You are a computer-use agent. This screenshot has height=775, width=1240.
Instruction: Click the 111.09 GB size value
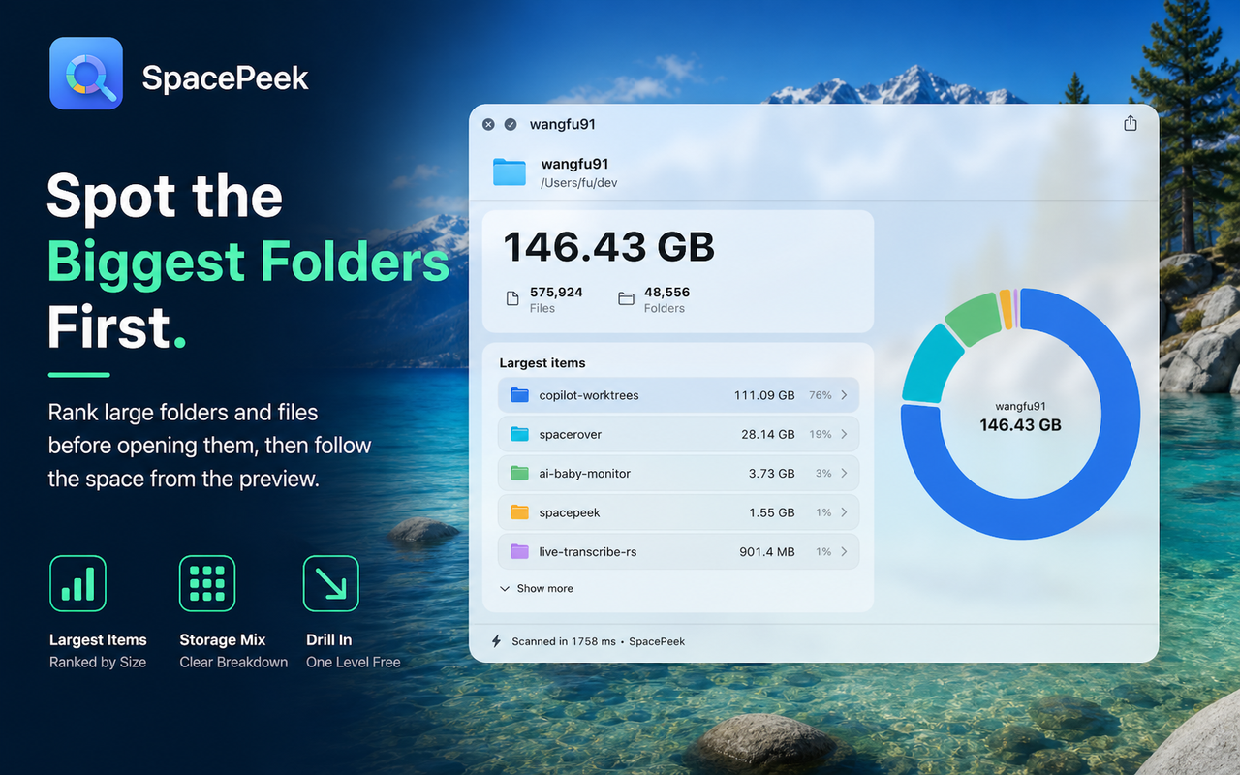tap(764, 395)
